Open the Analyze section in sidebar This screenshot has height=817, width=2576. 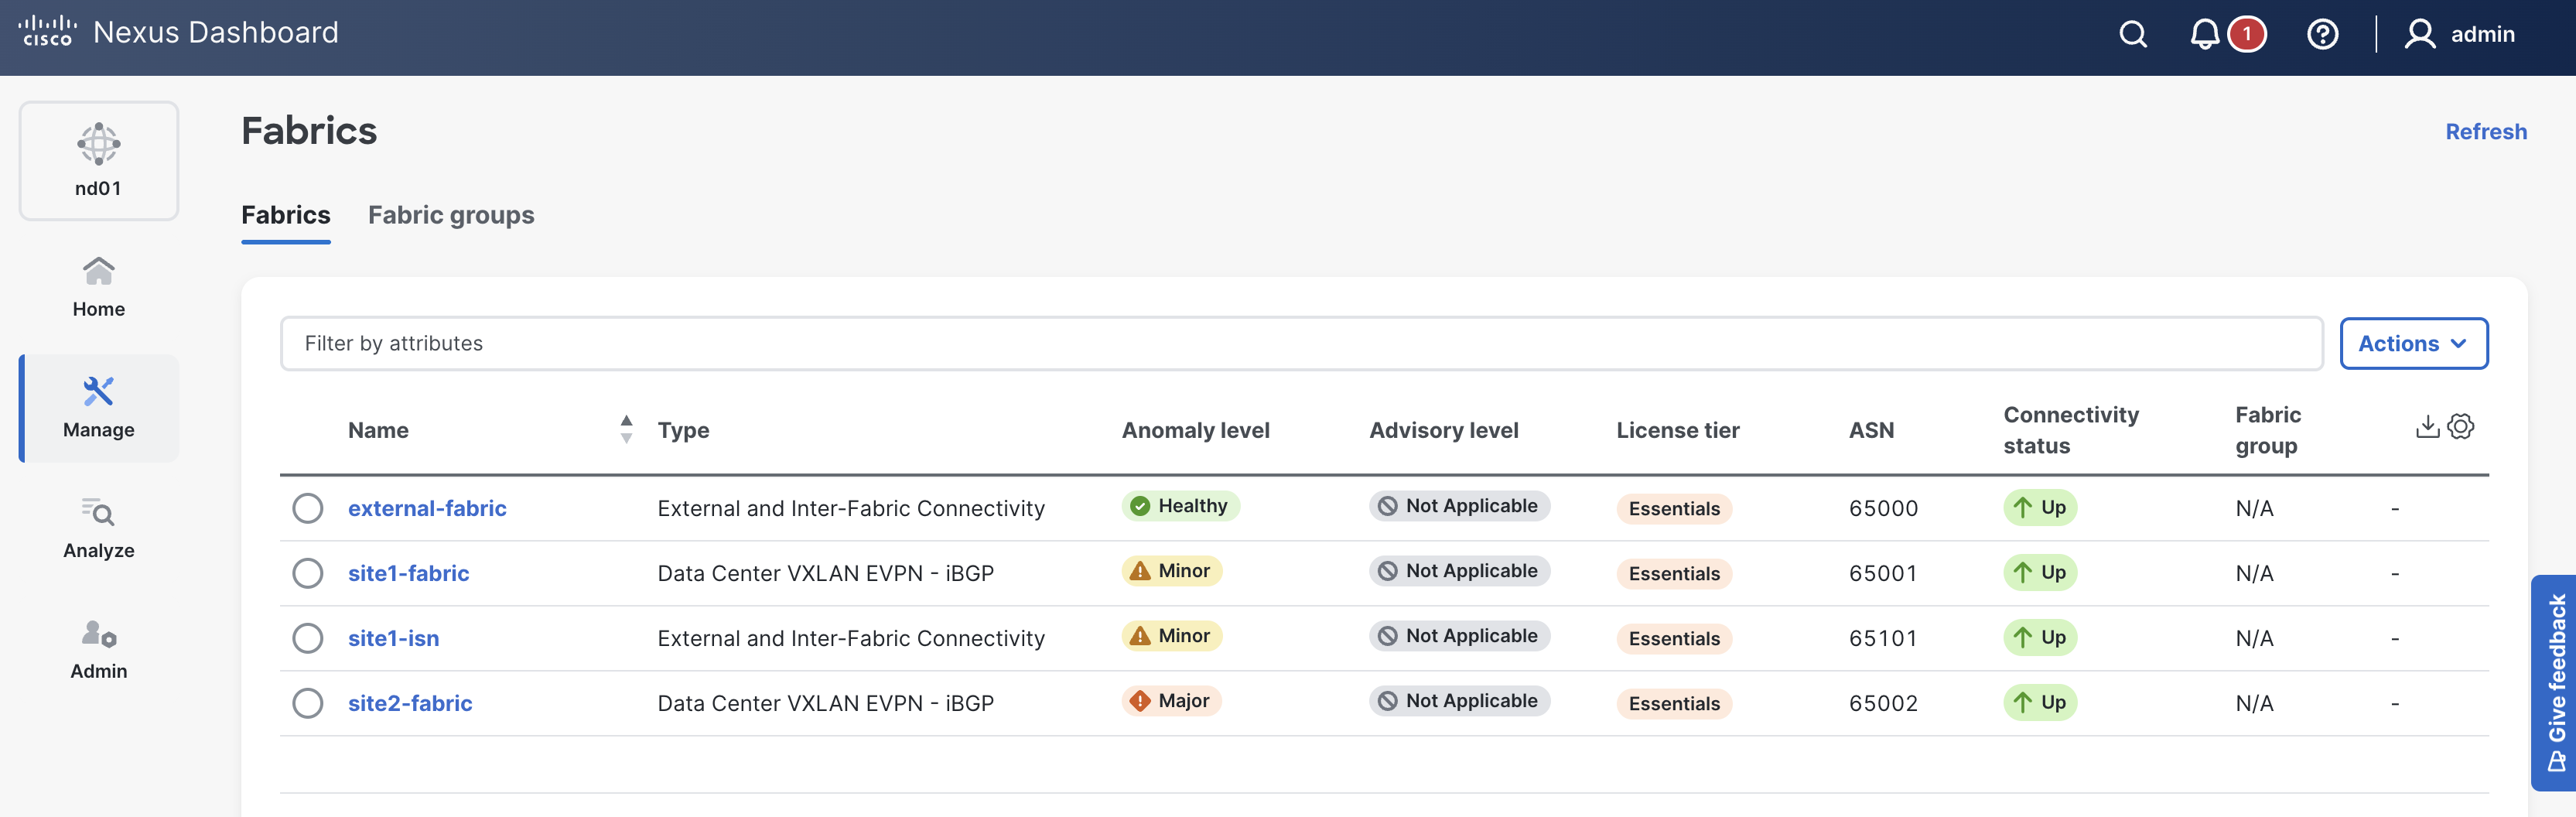pyautogui.click(x=98, y=528)
